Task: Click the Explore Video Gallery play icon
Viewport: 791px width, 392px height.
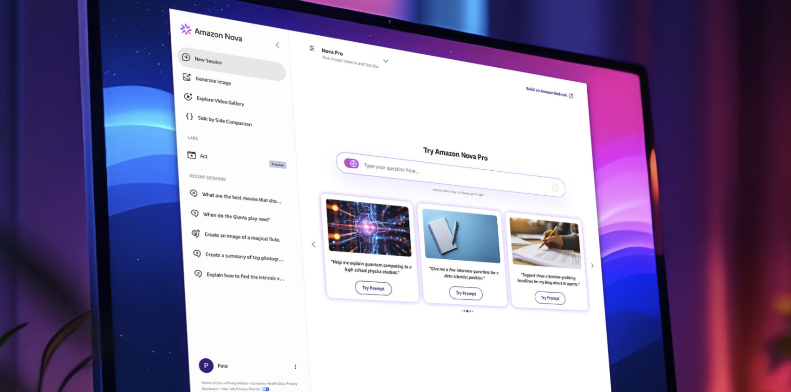Action: pyautogui.click(x=188, y=96)
